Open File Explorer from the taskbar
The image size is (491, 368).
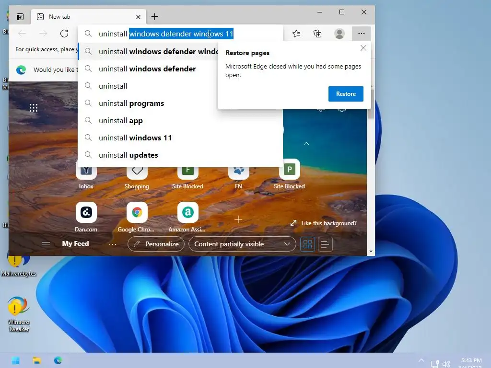37,360
